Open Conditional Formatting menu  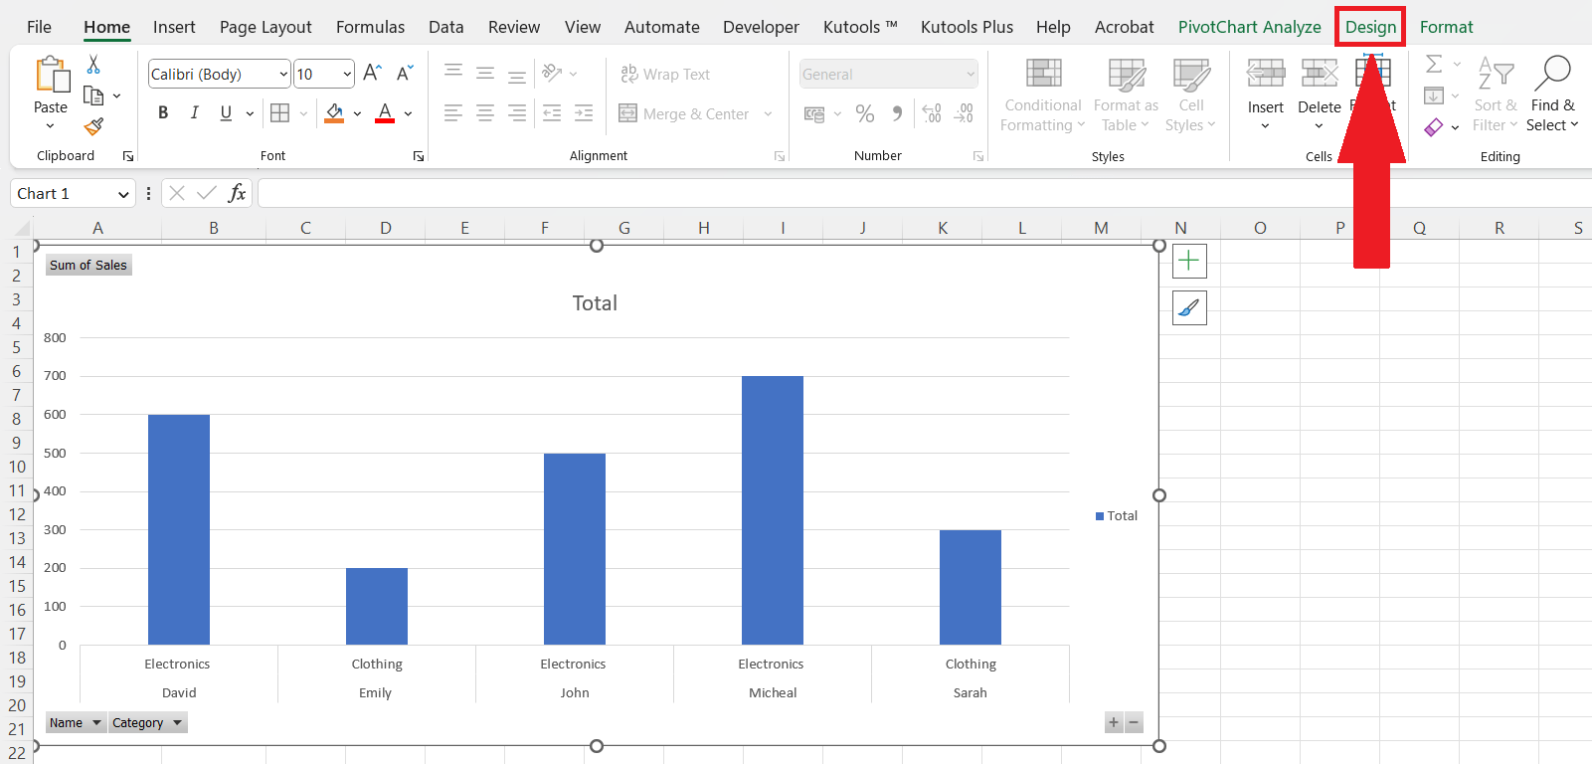pos(1042,95)
